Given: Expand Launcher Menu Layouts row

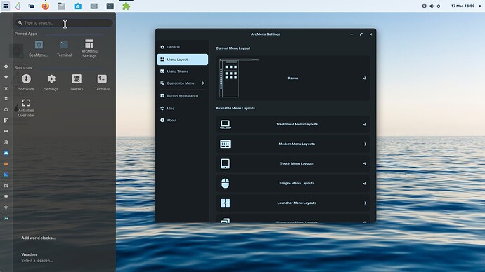Looking at the screenshot, I should 293,203.
